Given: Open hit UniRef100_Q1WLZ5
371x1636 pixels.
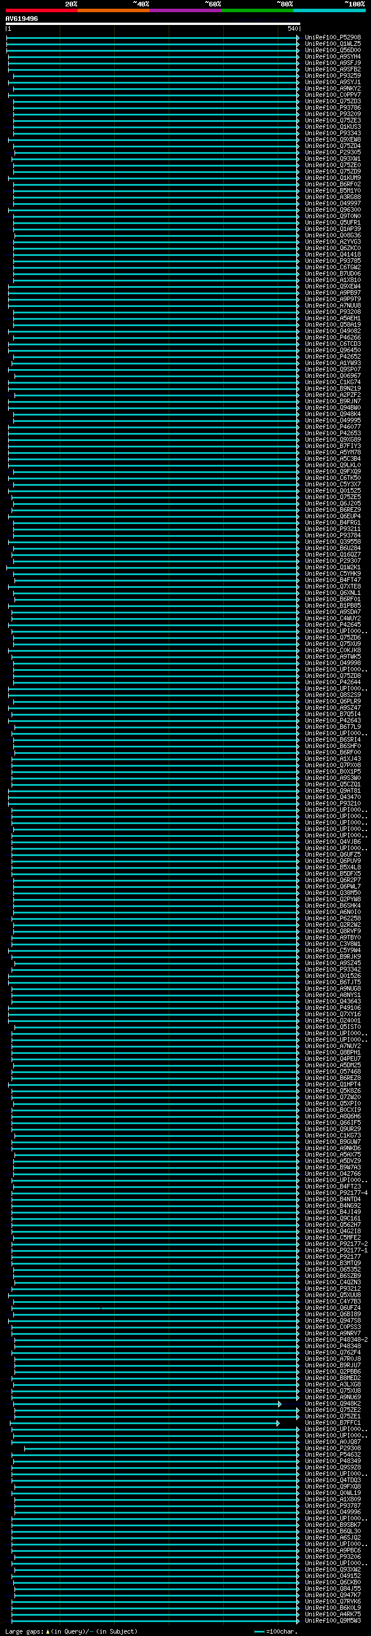Looking at the screenshot, I should coord(333,44).
